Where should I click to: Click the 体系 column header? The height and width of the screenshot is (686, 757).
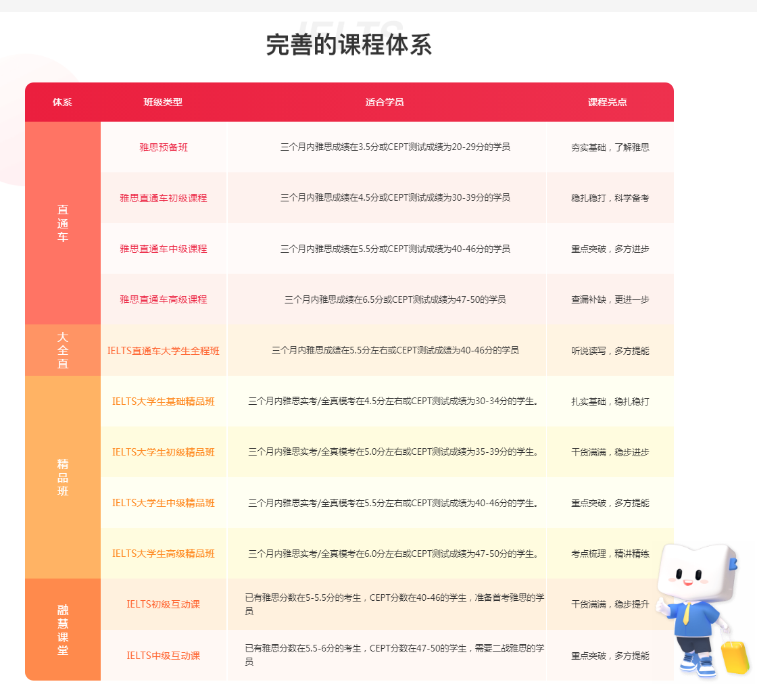point(62,102)
